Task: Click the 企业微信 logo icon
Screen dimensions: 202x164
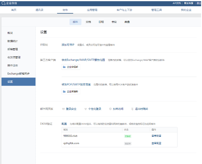Action: tap(3, 3)
